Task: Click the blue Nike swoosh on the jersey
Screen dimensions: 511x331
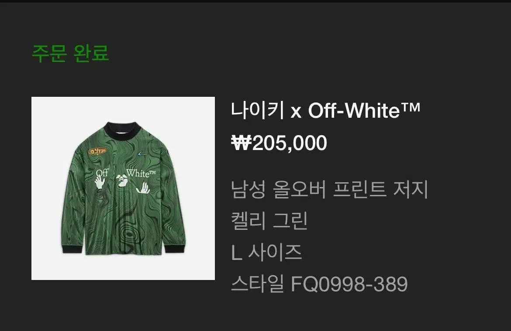Action: [x=142, y=154]
